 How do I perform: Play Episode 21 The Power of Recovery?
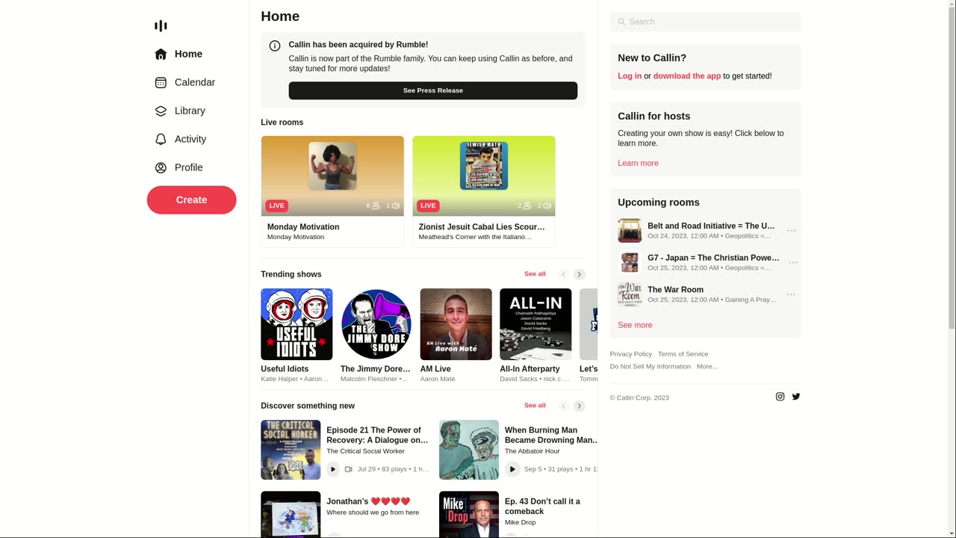click(333, 469)
